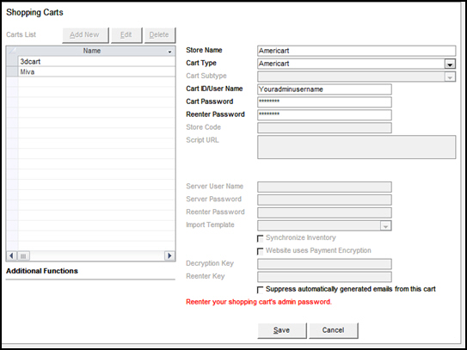Click the list scrollbar right arrow

[169, 255]
